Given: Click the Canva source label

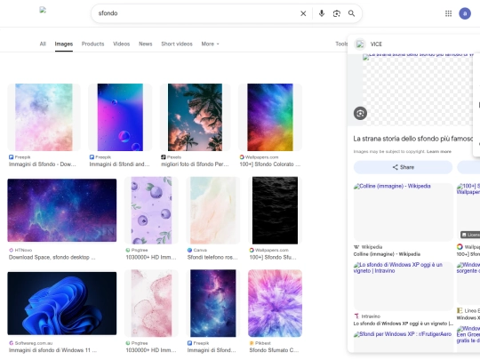Looking at the screenshot, I should pyautogui.click(x=200, y=250).
